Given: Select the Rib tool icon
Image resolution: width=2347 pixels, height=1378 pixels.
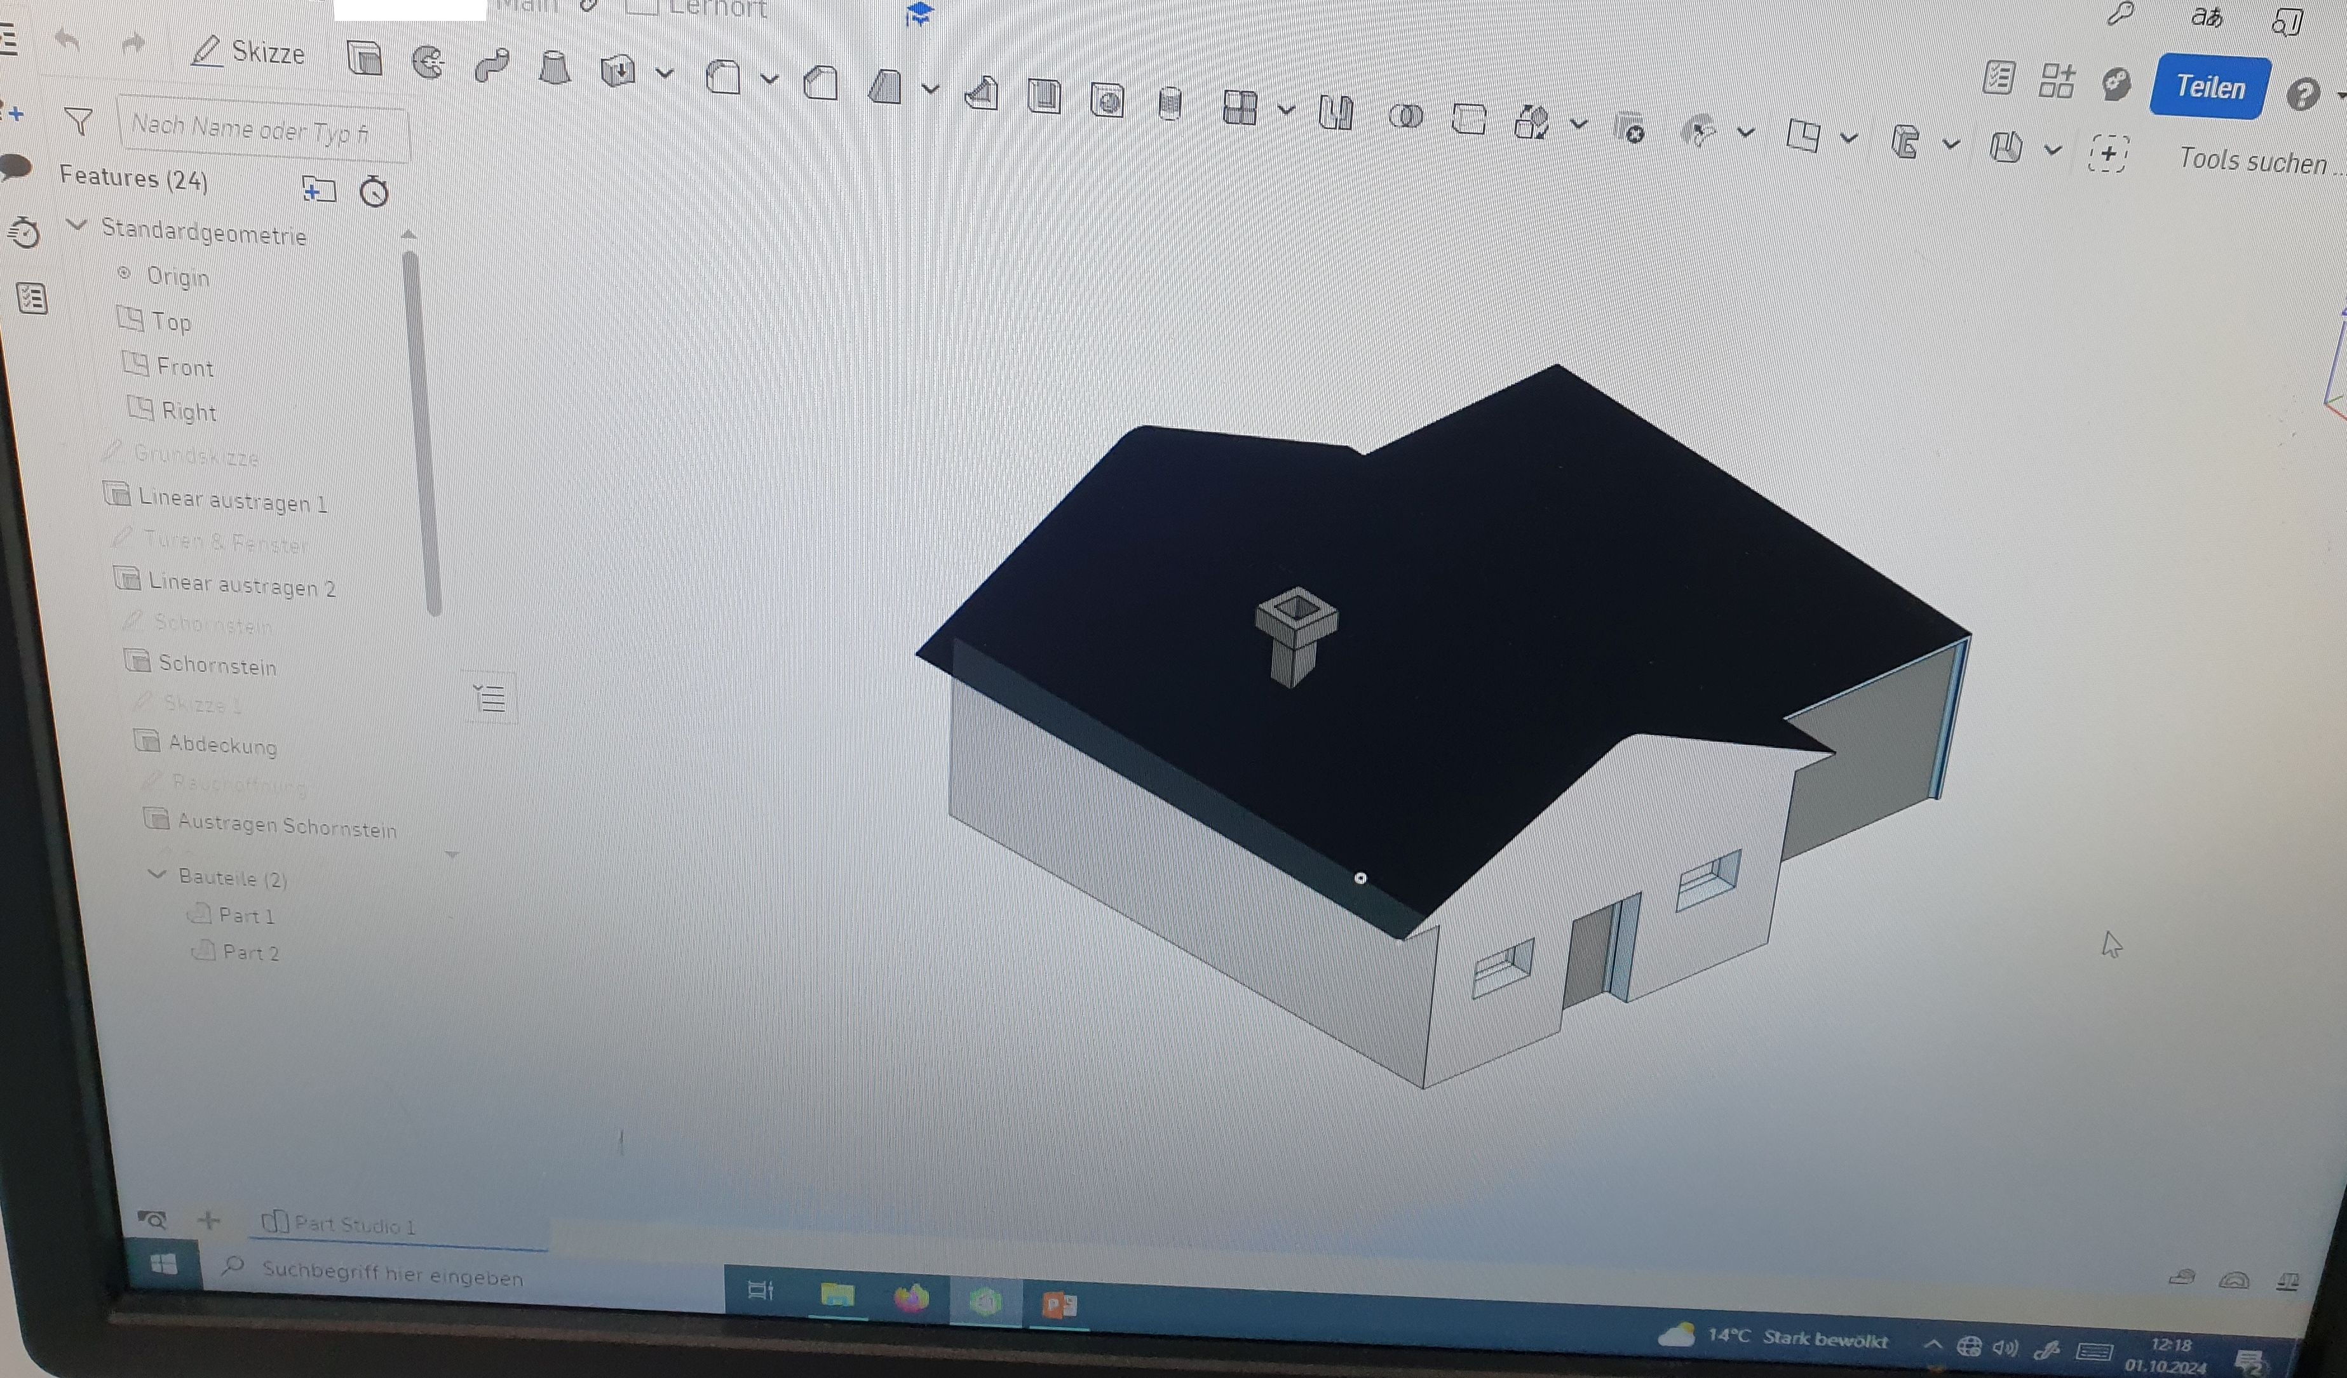Looking at the screenshot, I should (x=982, y=93).
